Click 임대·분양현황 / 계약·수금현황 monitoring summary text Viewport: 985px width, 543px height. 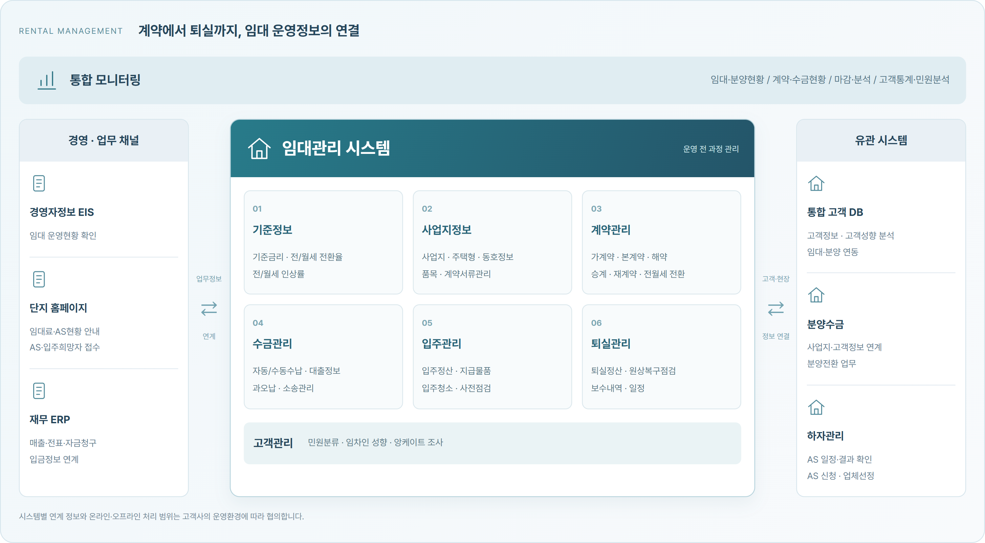click(x=830, y=79)
